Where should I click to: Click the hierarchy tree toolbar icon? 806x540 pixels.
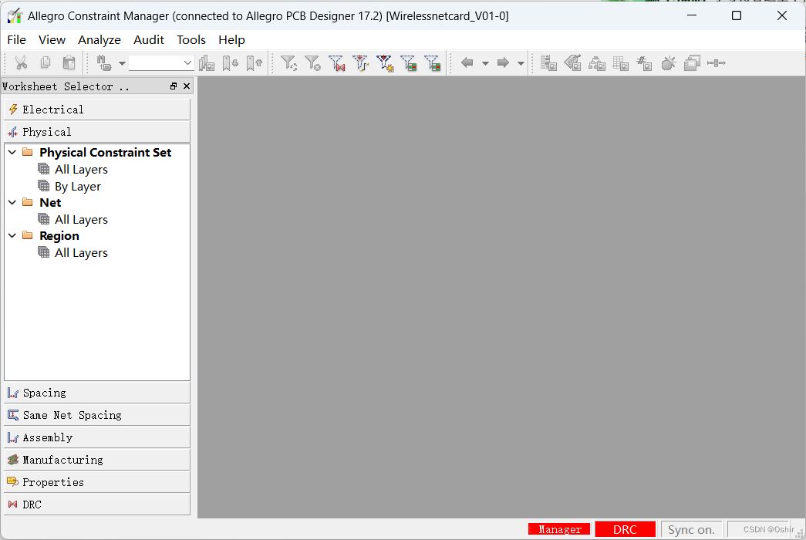(596, 63)
